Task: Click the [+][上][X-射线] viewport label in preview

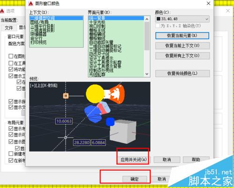Action: (x=44, y=86)
